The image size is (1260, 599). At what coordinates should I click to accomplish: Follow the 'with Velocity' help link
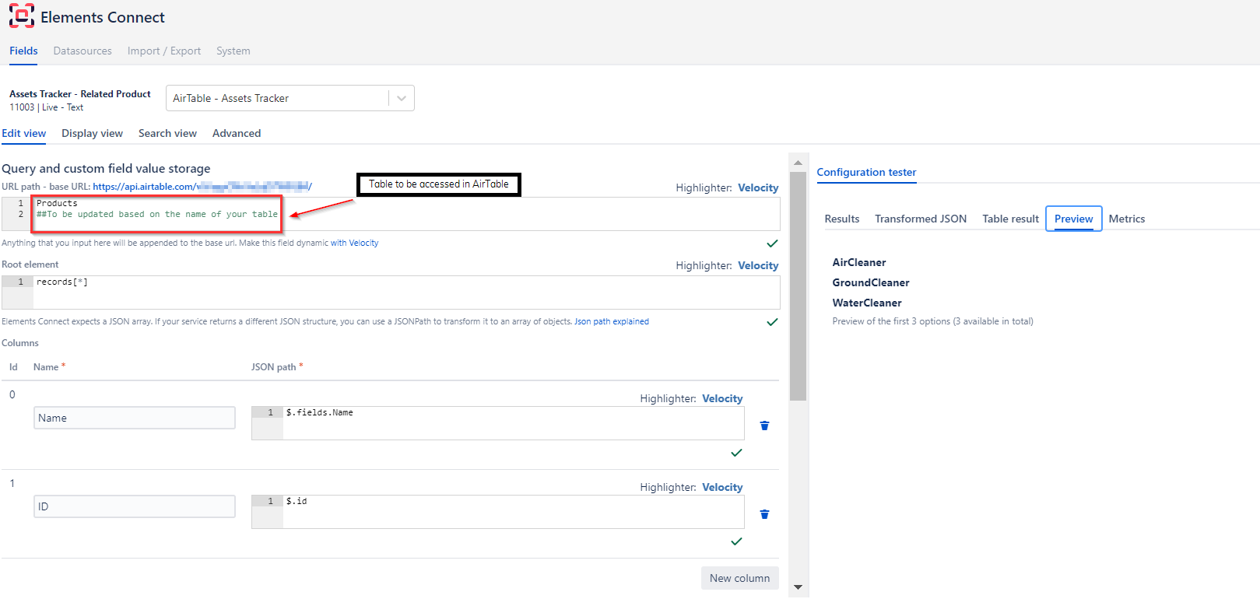point(354,243)
